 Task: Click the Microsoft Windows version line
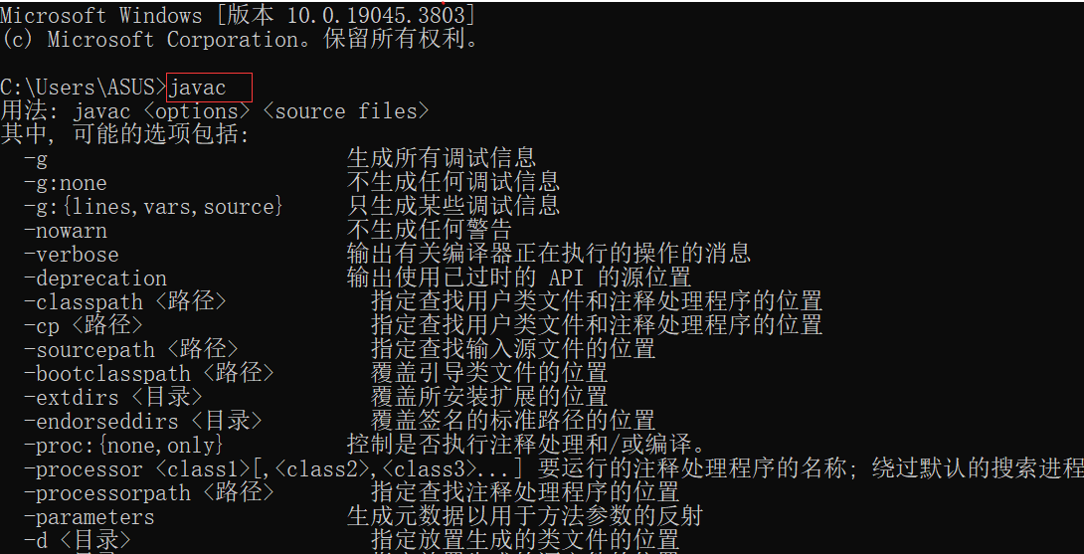tap(238, 15)
